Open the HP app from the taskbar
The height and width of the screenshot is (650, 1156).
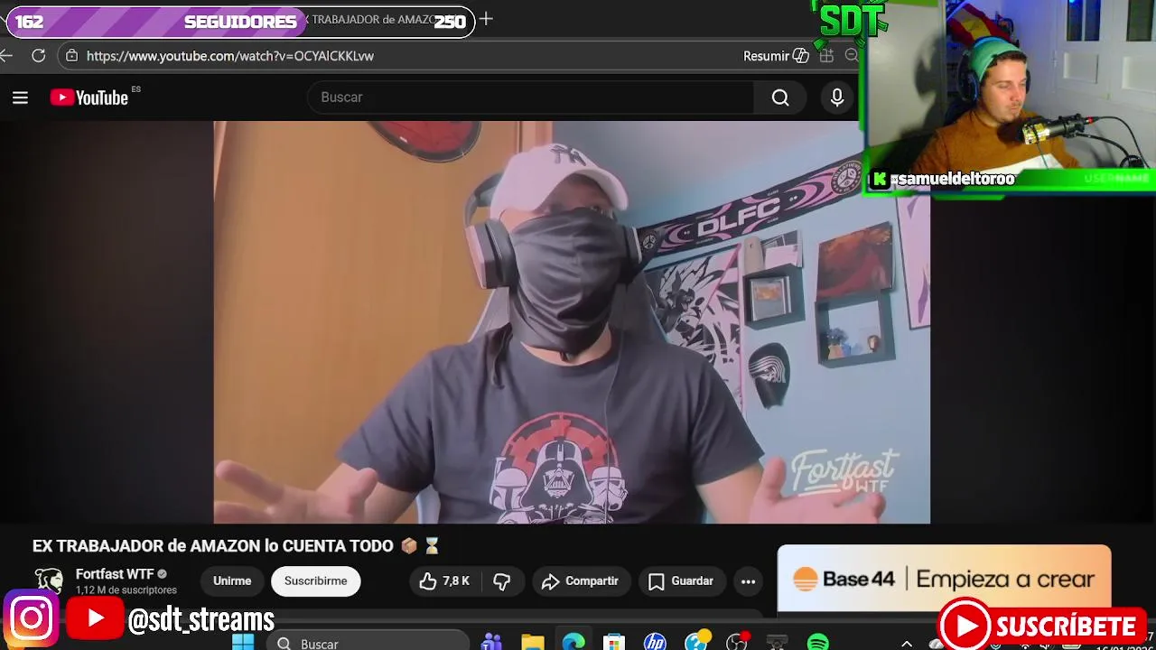click(x=655, y=642)
